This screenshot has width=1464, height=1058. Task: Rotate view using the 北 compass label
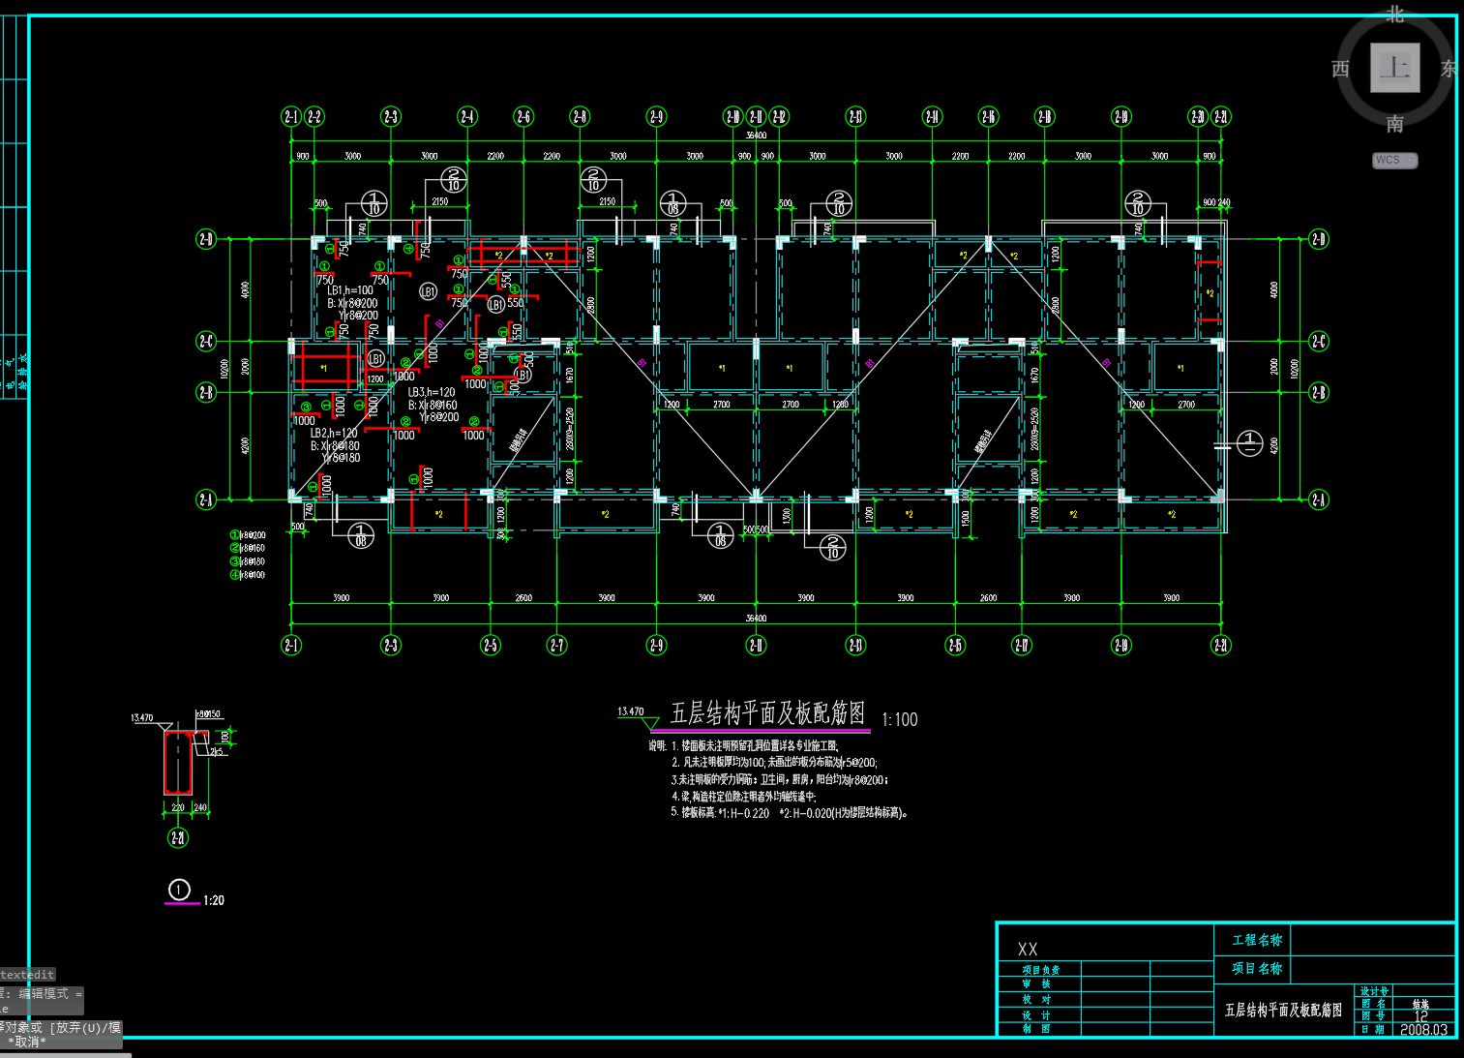pos(1394,14)
